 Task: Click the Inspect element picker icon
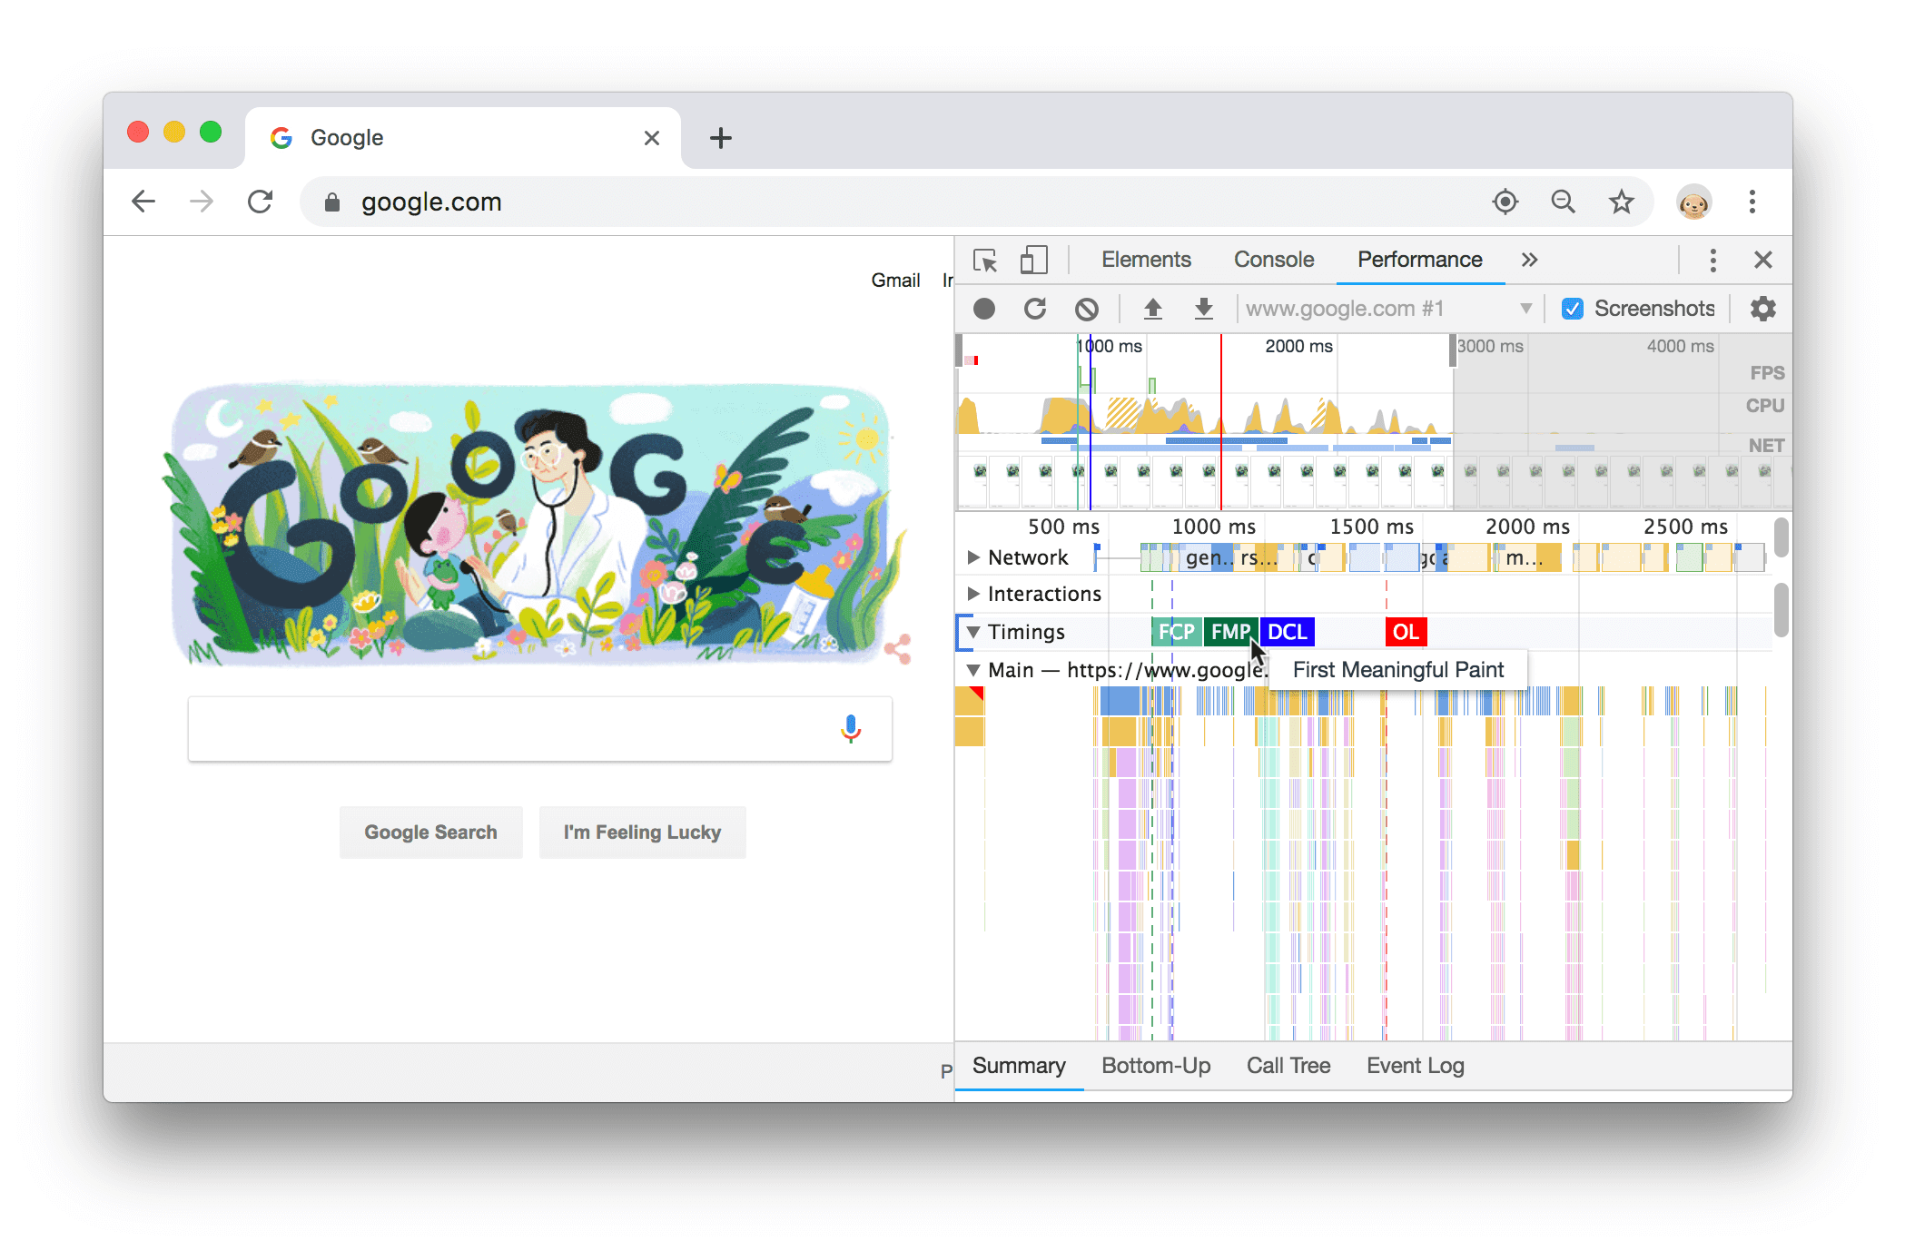986,259
